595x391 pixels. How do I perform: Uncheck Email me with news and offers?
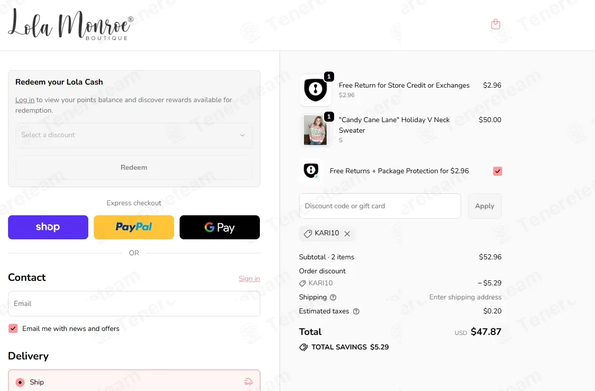click(13, 328)
